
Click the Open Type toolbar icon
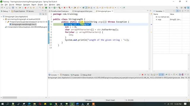coord(75,8)
